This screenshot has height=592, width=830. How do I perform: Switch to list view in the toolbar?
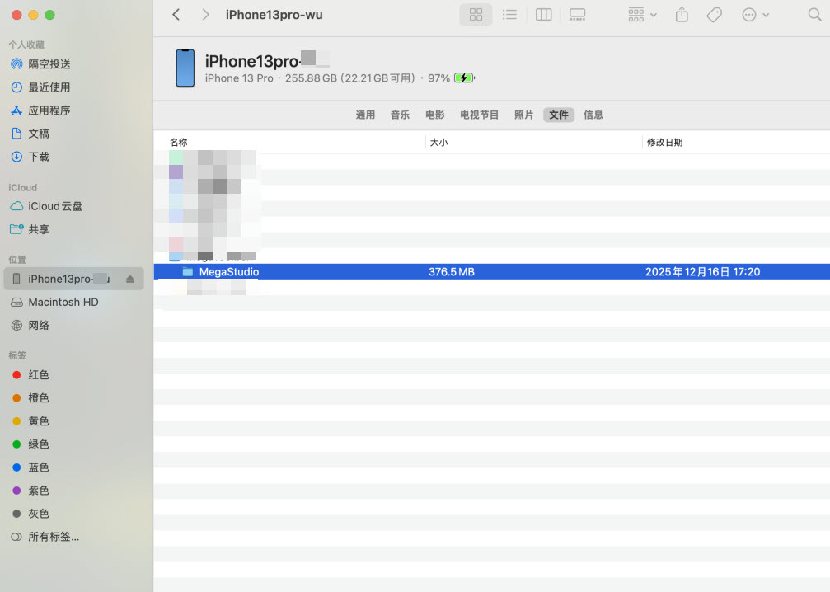(509, 14)
